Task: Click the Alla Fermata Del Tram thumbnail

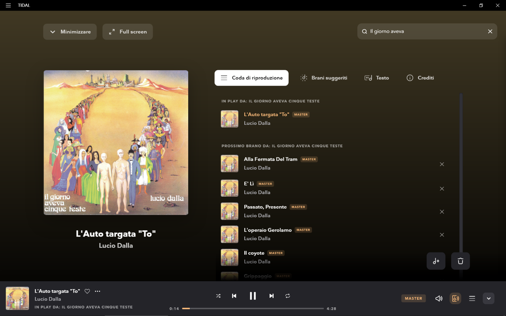Action: (x=230, y=164)
